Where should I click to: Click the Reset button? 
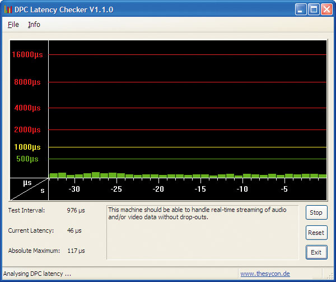coord(316,233)
